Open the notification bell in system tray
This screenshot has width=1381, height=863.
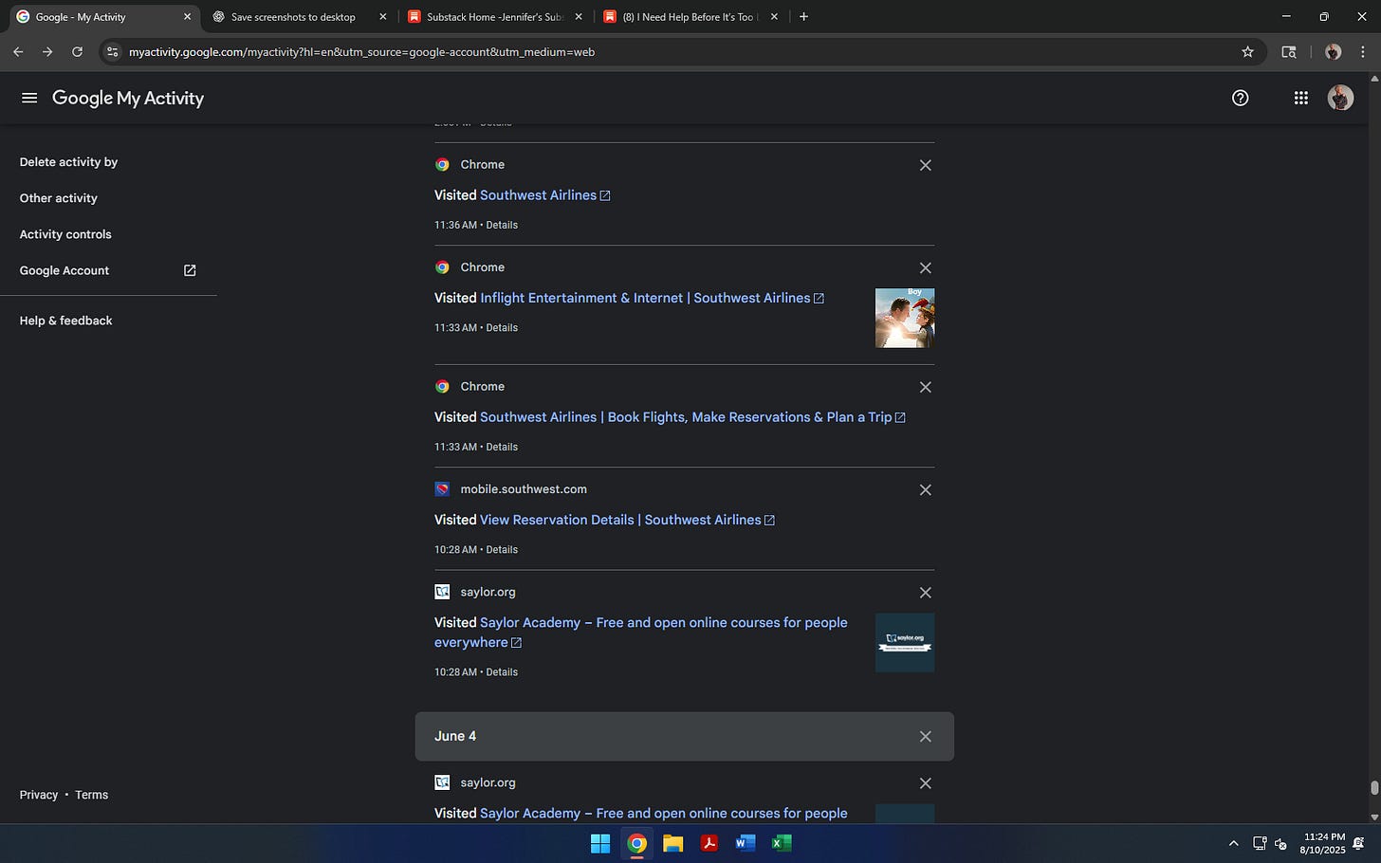[1358, 843]
